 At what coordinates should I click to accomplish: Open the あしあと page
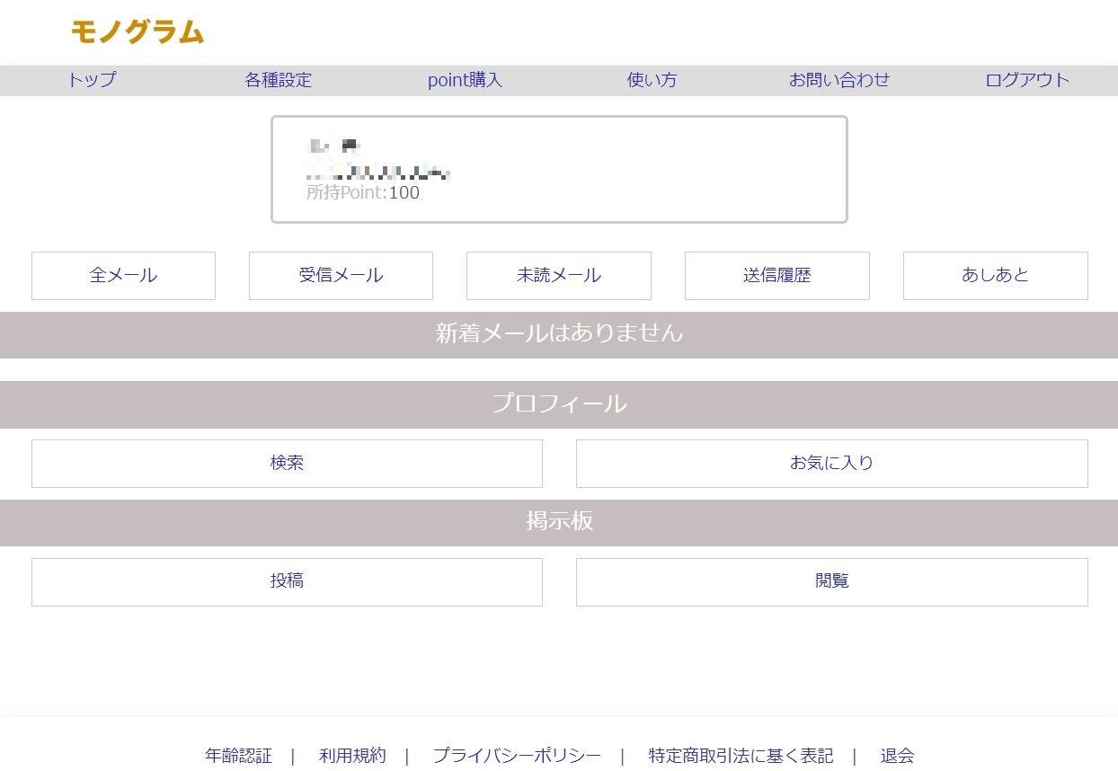[996, 276]
